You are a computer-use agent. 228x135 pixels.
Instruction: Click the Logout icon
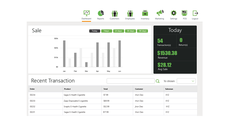(x=195, y=13)
